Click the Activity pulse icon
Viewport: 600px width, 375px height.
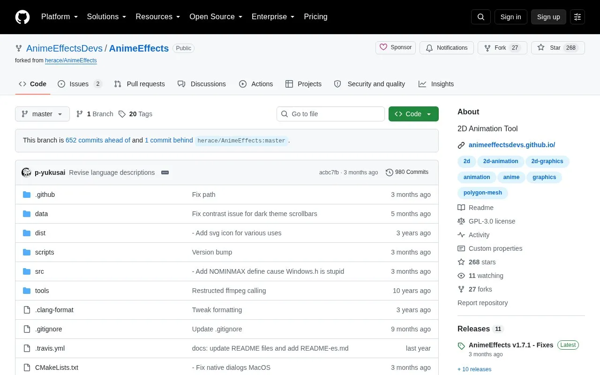pos(461,235)
